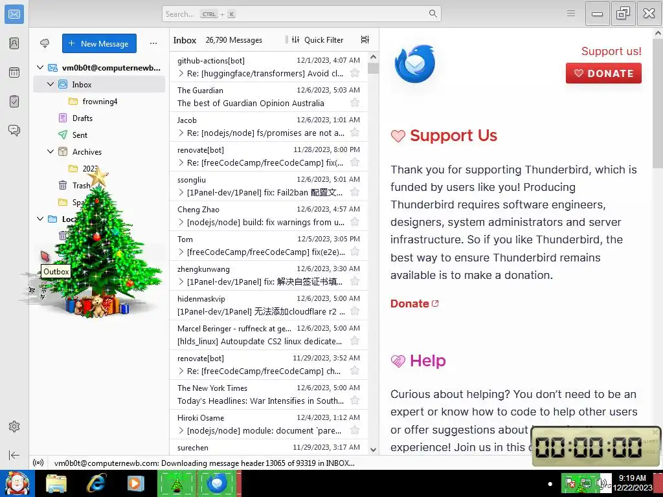Toggle the Quick Filter bar
The image size is (663, 497).
[x=319, y=39]
